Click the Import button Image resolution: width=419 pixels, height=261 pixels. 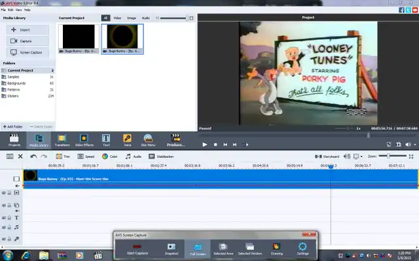click(27, 30)
